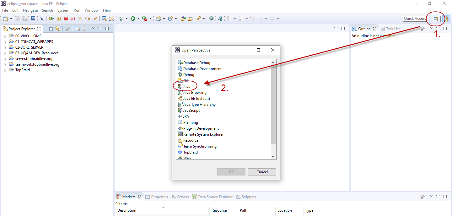This screenshot has height=216, width=452.
Task: Open the Navigate menu
Action: pos(30,10)
